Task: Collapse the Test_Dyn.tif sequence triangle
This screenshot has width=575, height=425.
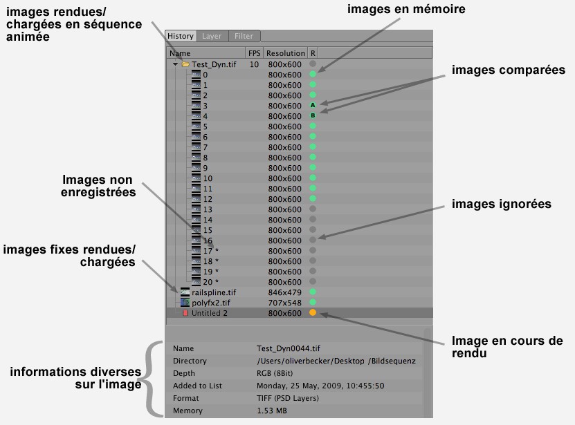Action: tap(176, 64)
